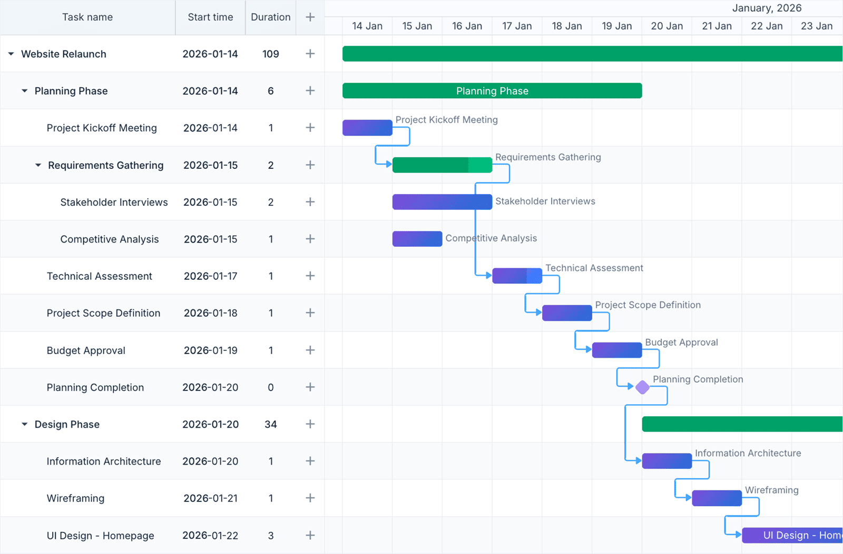Image resolution: width=843 pixels, height=554 pixels.
Task: Click the Website Relaunch task name
Action: 64,54
